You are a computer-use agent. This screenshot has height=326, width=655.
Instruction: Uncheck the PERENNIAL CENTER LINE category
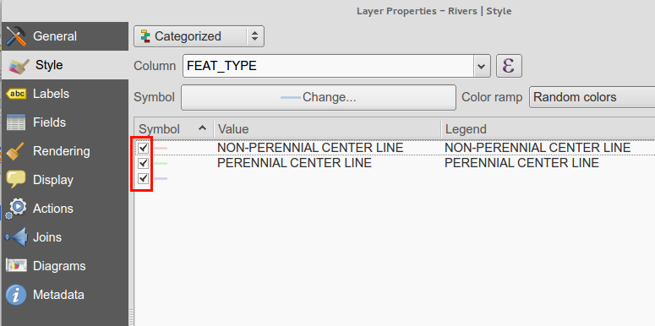144,163
